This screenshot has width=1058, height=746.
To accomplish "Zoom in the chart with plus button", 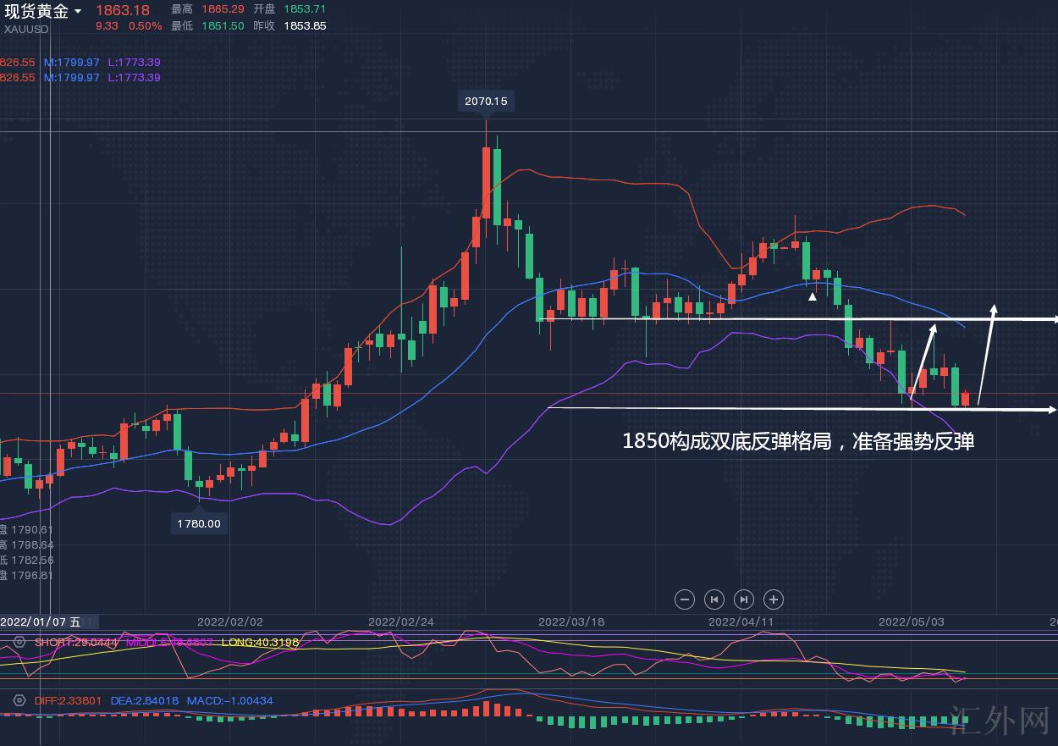I will 773,600.
